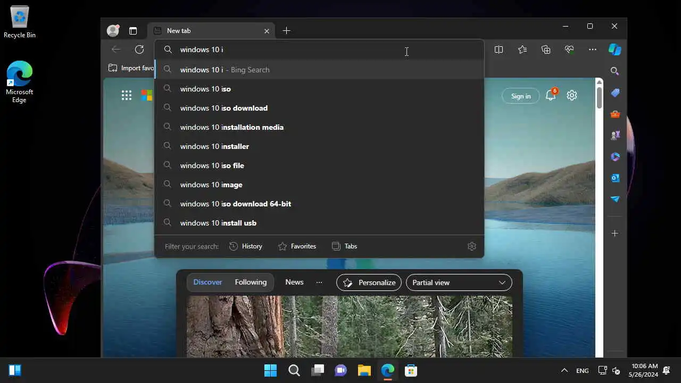Open sidebar Tools briefcase icon
The height and width of the screenshot is (383, 681).
pyautogui.click(x=615, y=114)
